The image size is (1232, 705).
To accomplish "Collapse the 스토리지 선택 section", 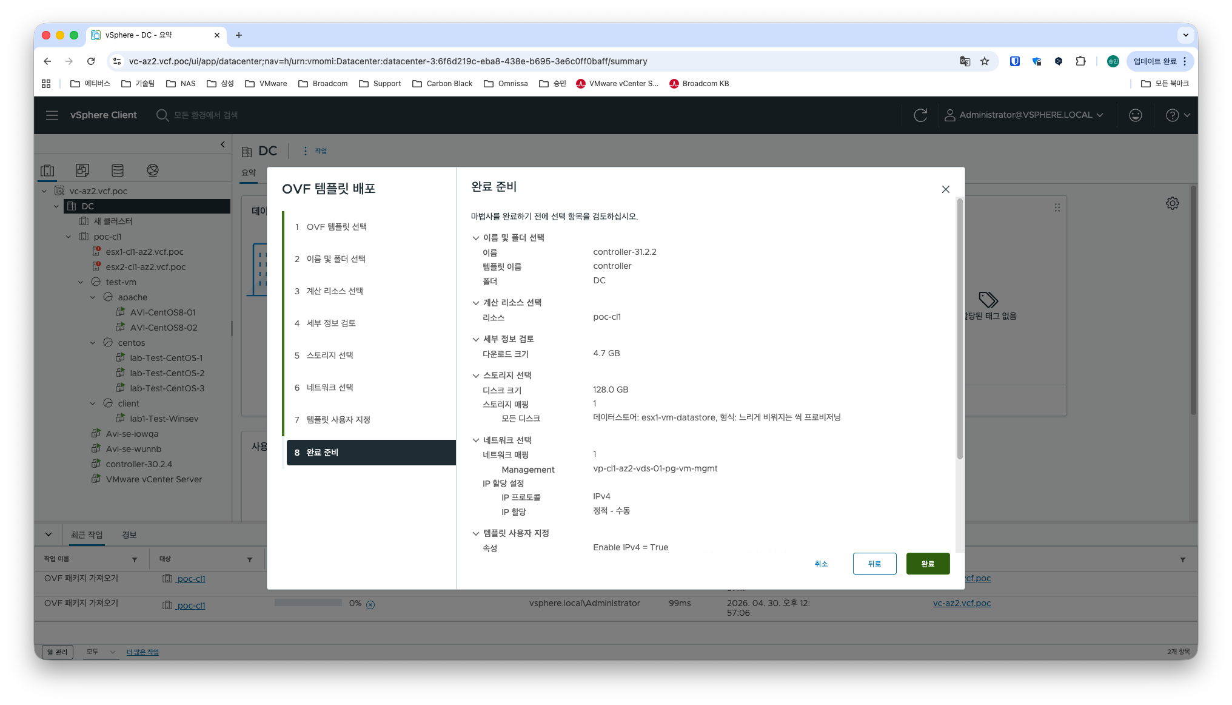I will click(476, 376).
